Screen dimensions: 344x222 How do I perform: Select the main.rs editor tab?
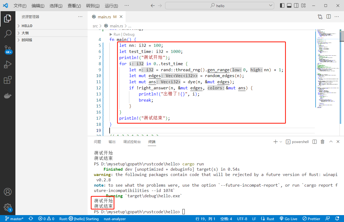(107, 17)
